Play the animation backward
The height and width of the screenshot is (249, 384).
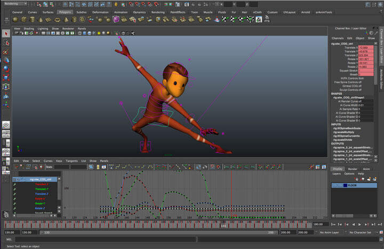coord(353,224)
